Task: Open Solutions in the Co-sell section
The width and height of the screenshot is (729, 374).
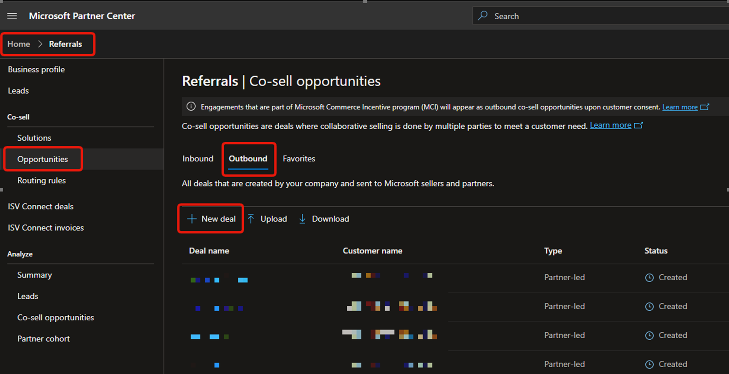Action: pyautogui.click(x=34, y=138)
